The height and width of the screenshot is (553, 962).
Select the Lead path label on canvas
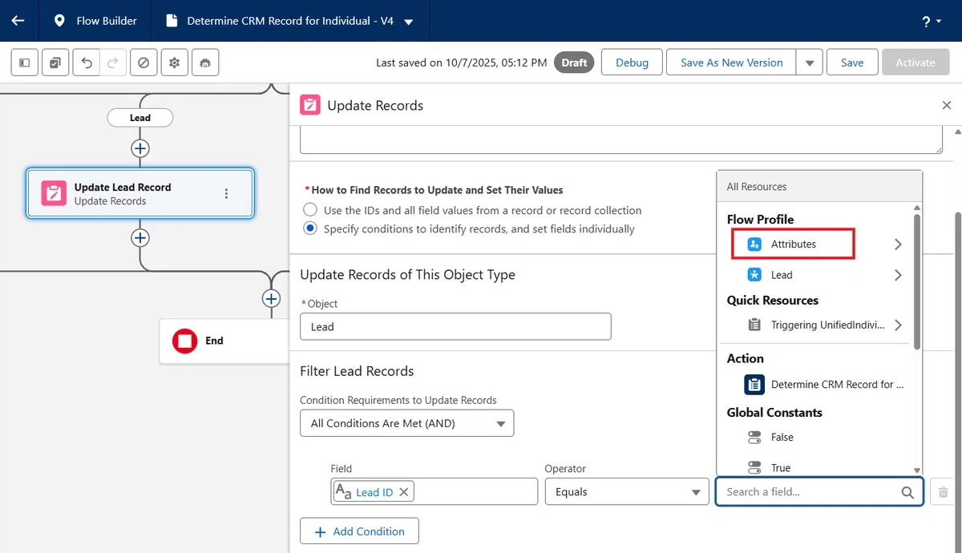(140, 118)
